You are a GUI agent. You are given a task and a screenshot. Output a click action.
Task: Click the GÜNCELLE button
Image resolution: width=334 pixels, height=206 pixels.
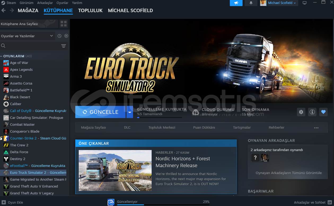pos(100,112)
